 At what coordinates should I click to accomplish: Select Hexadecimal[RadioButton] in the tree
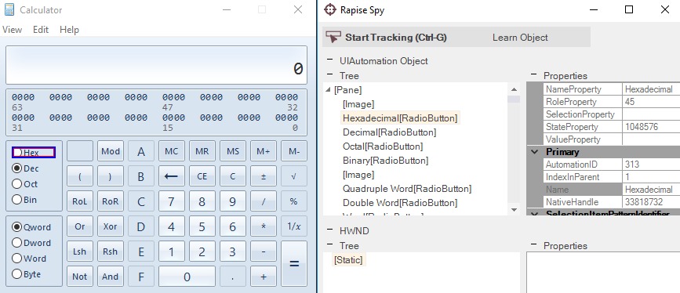[400, 118]
